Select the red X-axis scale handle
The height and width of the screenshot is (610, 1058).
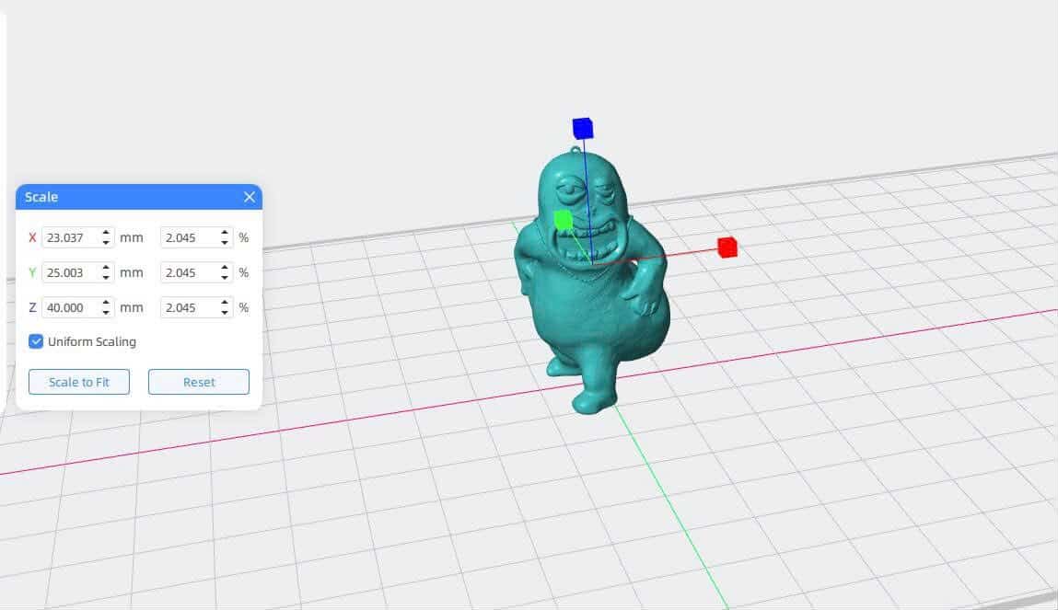coord(727,247)
